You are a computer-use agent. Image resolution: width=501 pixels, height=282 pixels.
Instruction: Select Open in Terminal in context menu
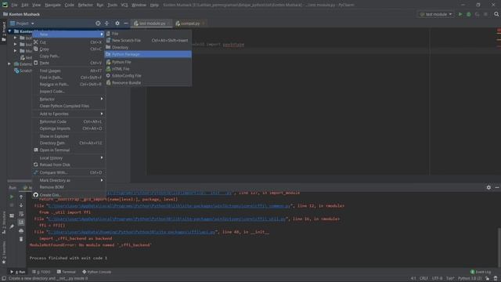[x=69, y=150]
